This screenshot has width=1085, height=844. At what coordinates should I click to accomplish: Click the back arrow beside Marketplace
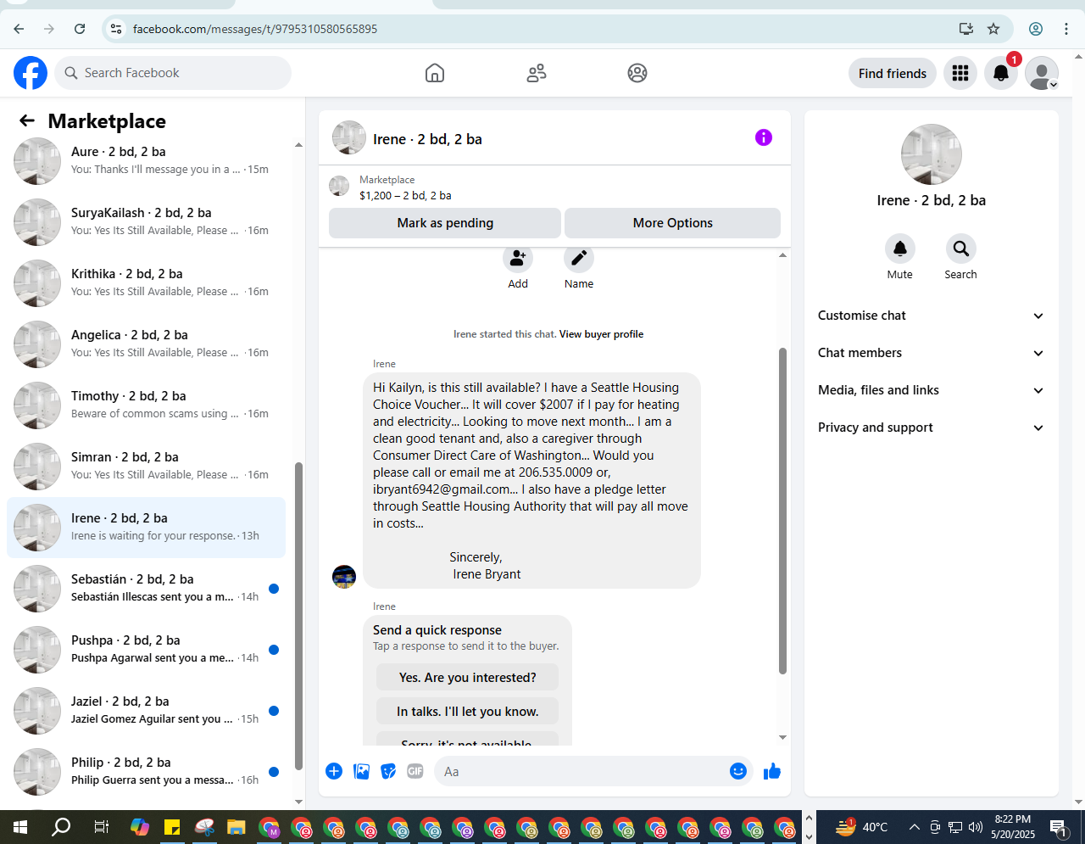click(27, 121)
